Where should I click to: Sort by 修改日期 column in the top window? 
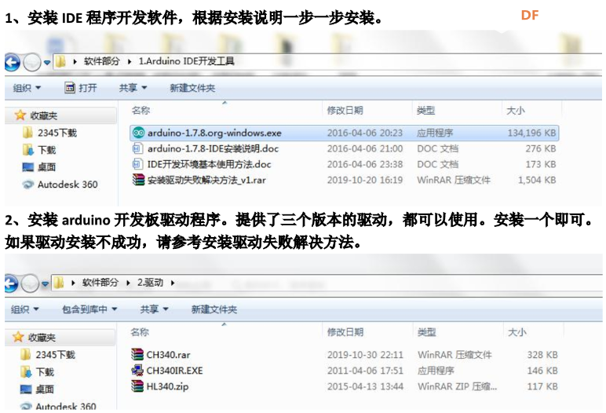[345, 111]
